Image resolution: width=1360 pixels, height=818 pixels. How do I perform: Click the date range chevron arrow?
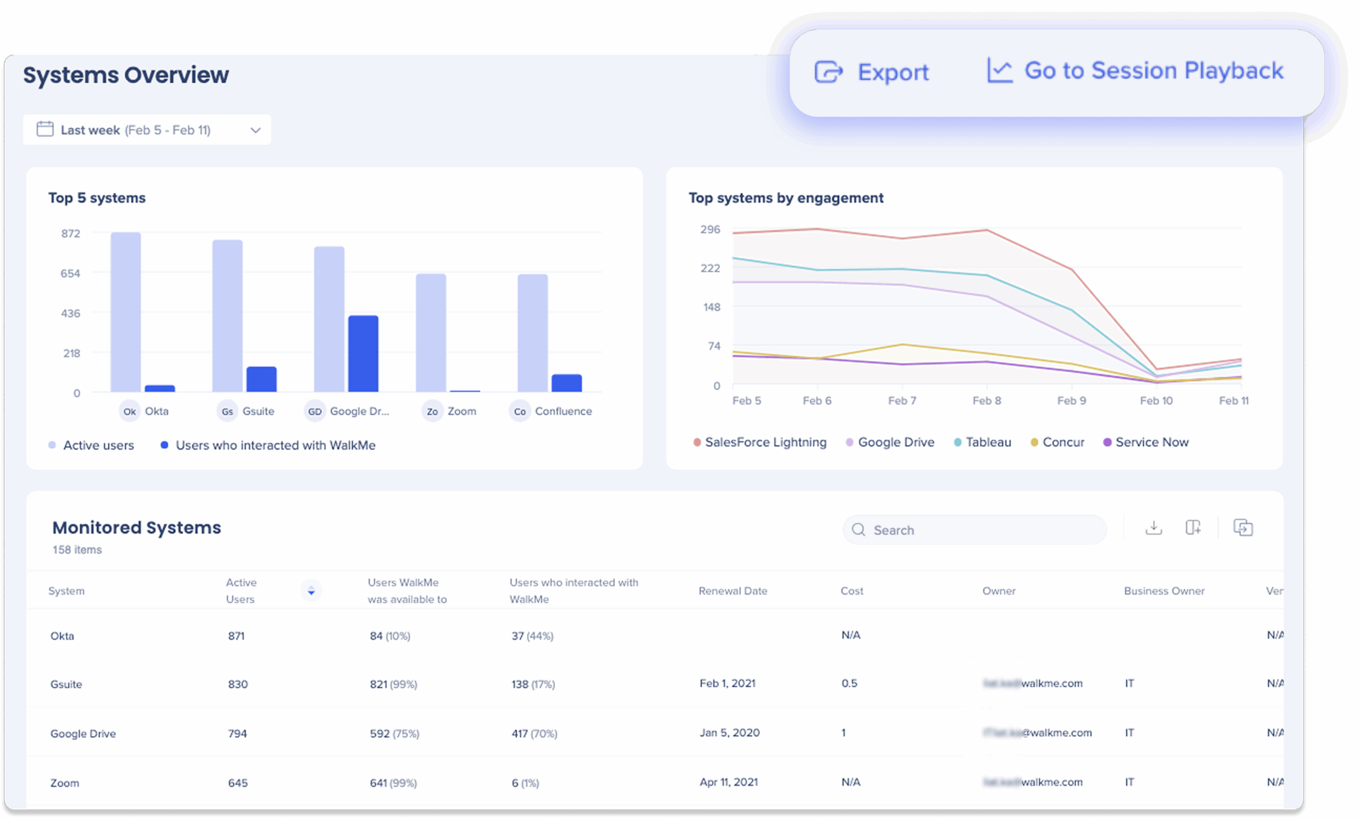[255, 130]
